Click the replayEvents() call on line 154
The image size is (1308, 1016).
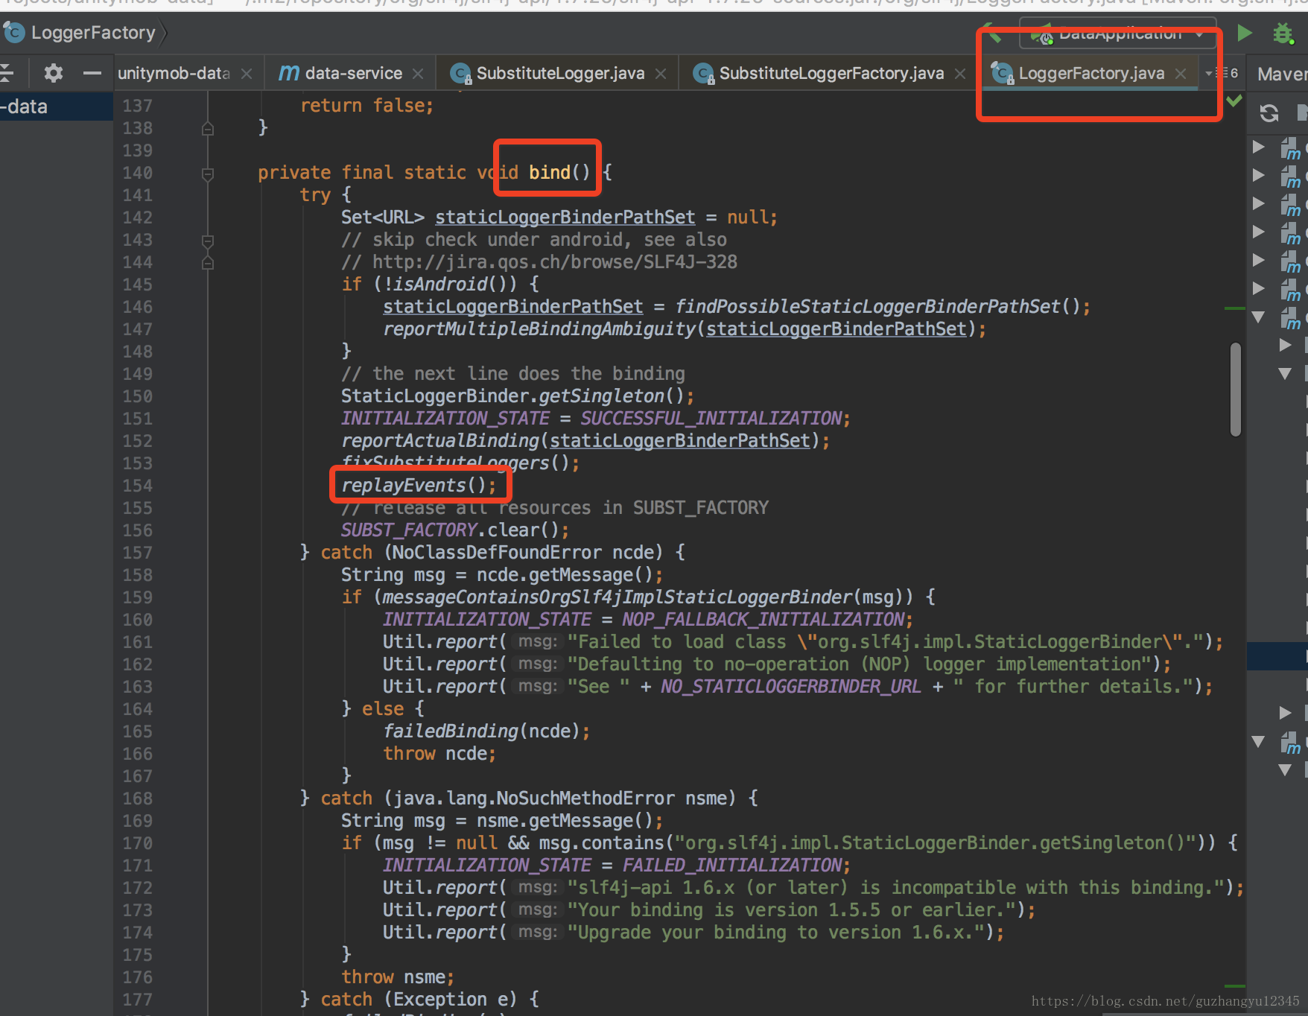click(419, 486)
